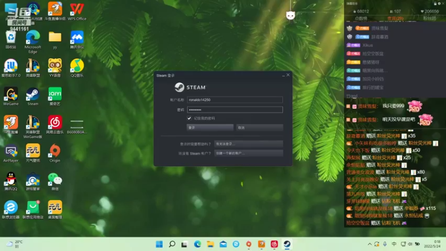The image size is (446, 251).
Task: Open the 微信 WeChat desktop shortcut
Action: [x=55, y=181]
